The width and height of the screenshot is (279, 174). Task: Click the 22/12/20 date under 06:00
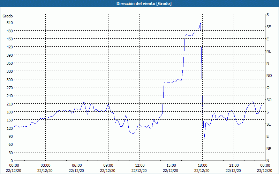[x=76, y=171]
